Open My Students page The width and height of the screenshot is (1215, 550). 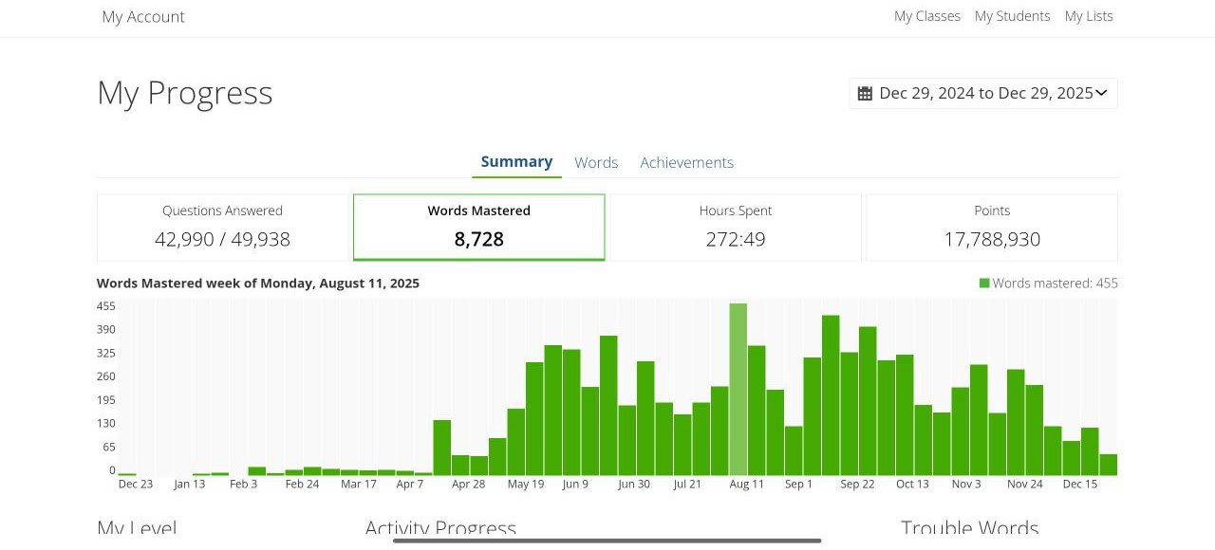[x=1012, y=16]
